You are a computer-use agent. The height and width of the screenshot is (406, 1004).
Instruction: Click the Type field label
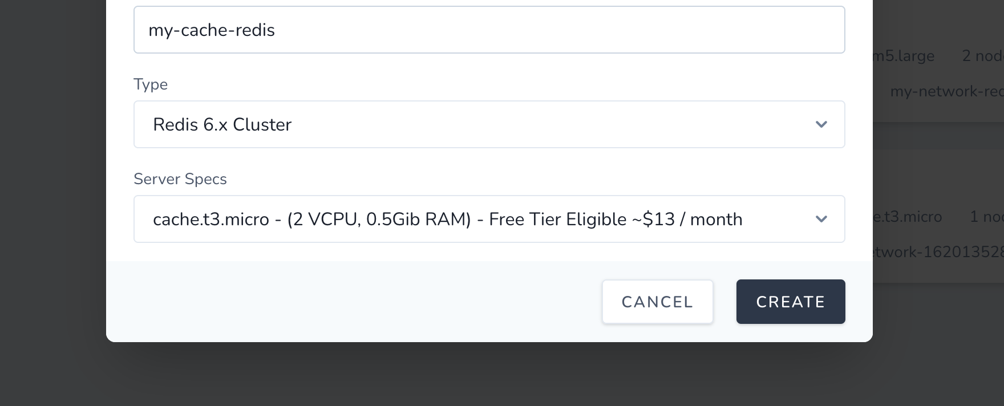[151, 84]
